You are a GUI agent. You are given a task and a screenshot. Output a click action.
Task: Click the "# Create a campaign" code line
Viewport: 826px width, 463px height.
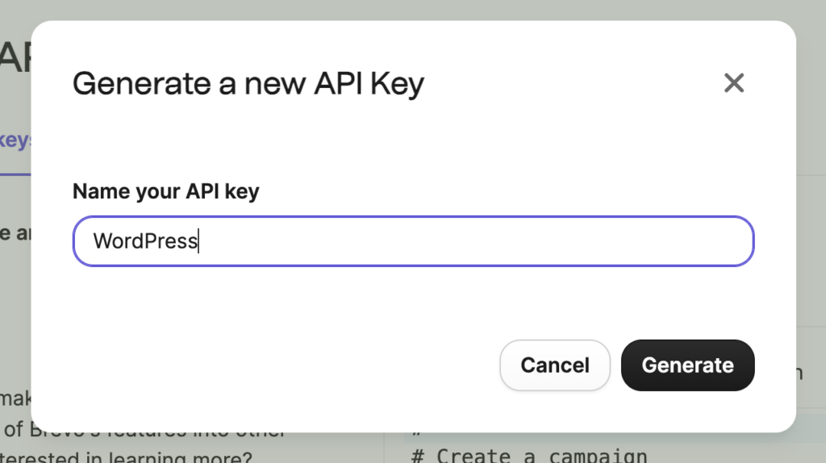click(x=528, y=455)
